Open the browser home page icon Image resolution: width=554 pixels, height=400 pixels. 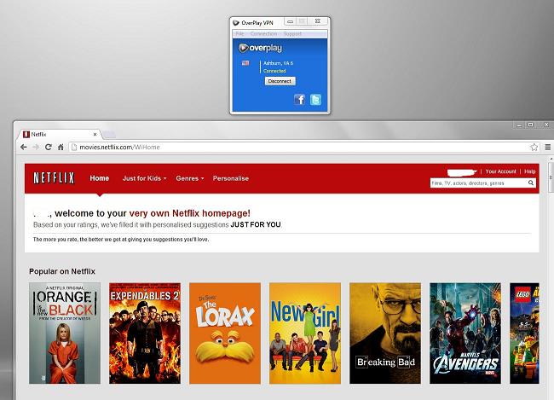[61, 148]
